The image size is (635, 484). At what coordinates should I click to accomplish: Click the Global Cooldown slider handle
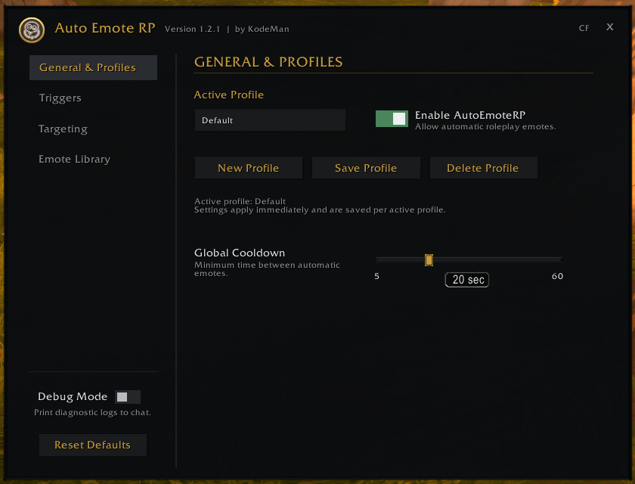(429, 260)
